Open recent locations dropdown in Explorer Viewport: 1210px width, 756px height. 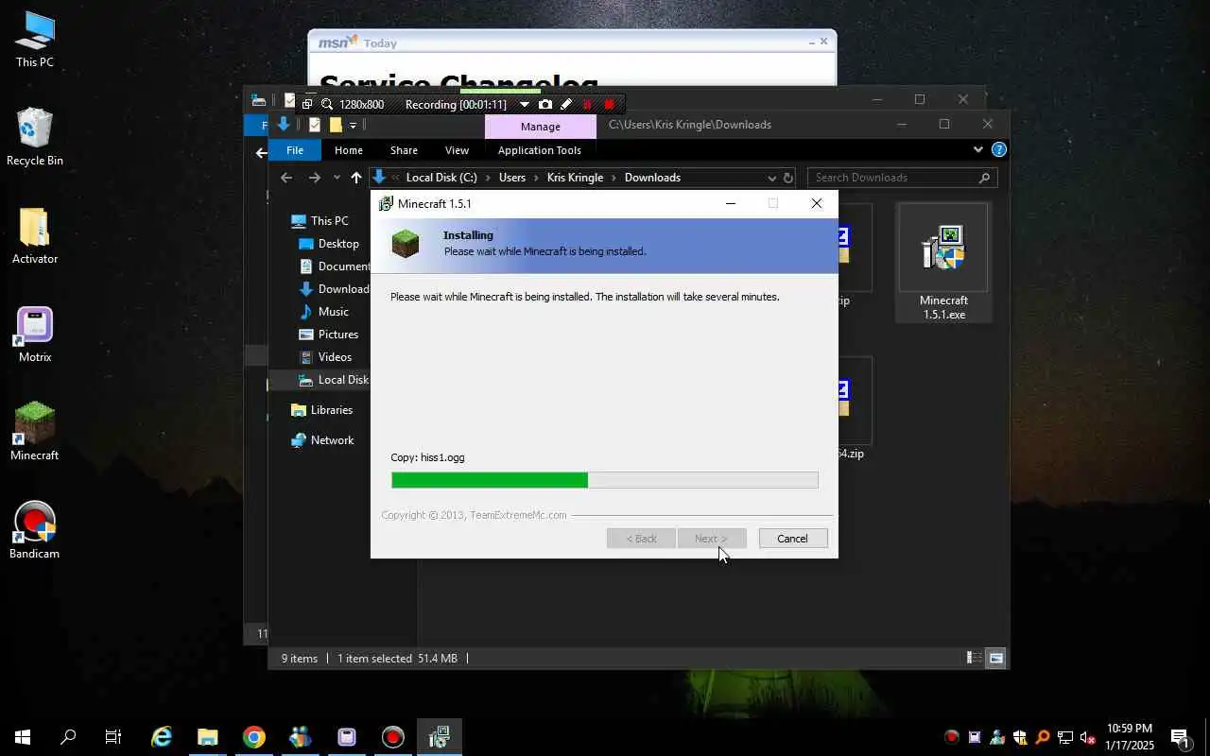(337, 178)
